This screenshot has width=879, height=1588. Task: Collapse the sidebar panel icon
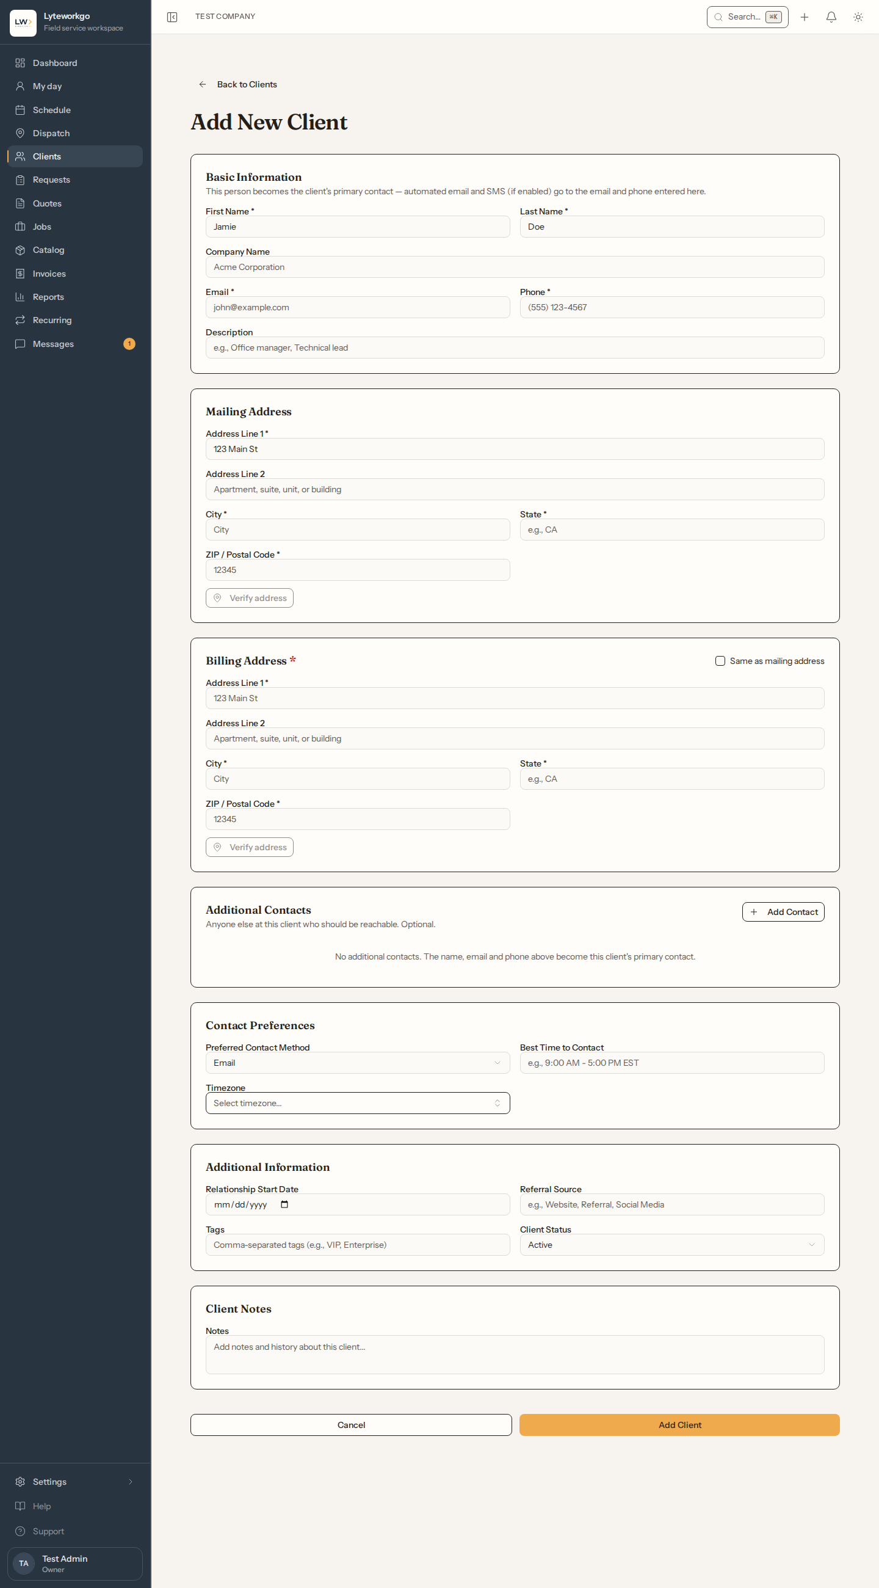pos(173,16)
